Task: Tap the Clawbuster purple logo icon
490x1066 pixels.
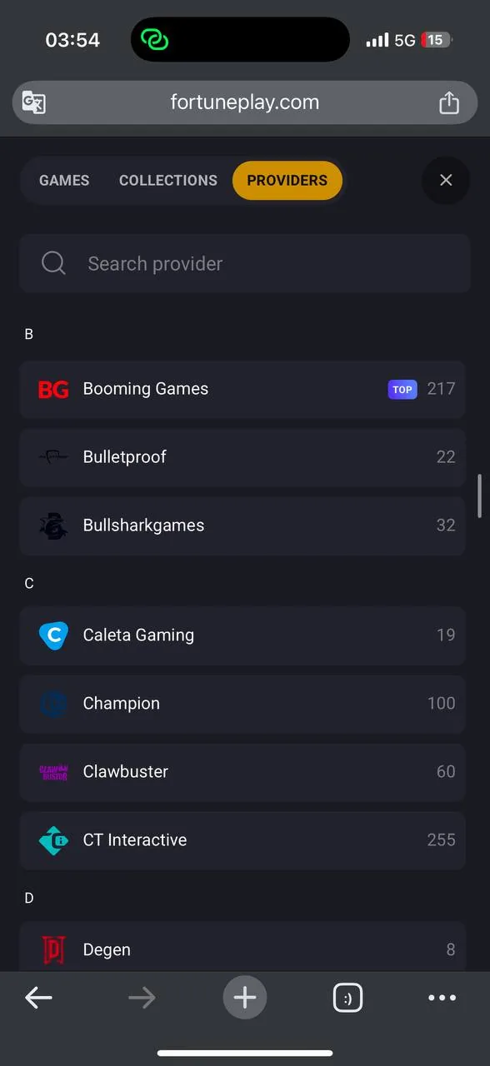Action: pos(53,772)
